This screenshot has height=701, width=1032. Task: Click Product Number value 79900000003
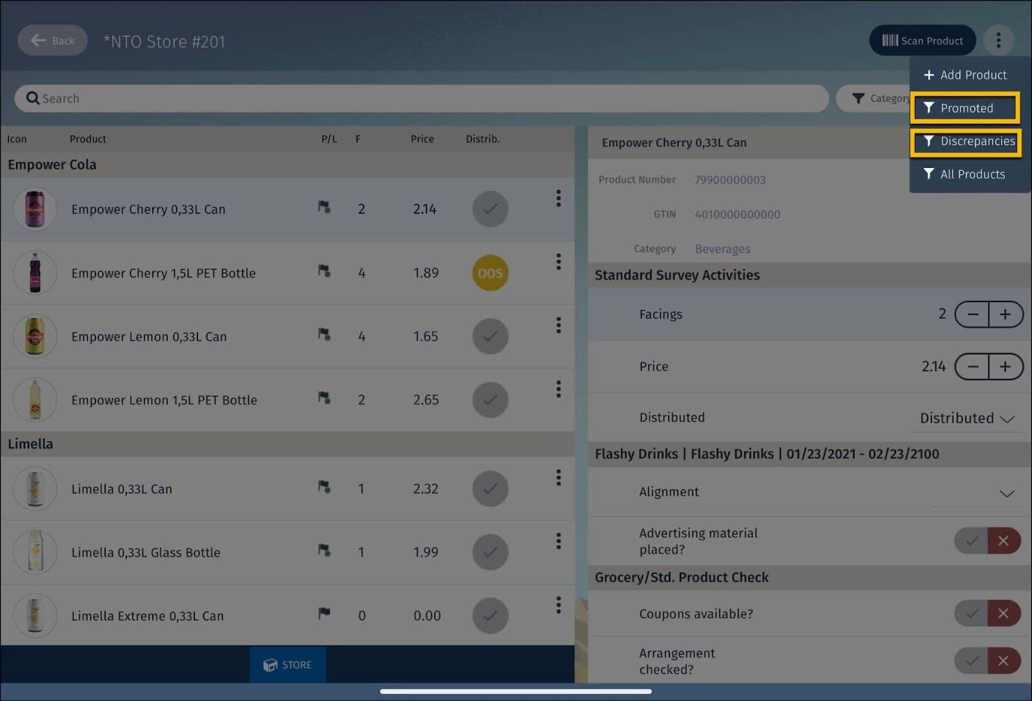click(730, 180)
